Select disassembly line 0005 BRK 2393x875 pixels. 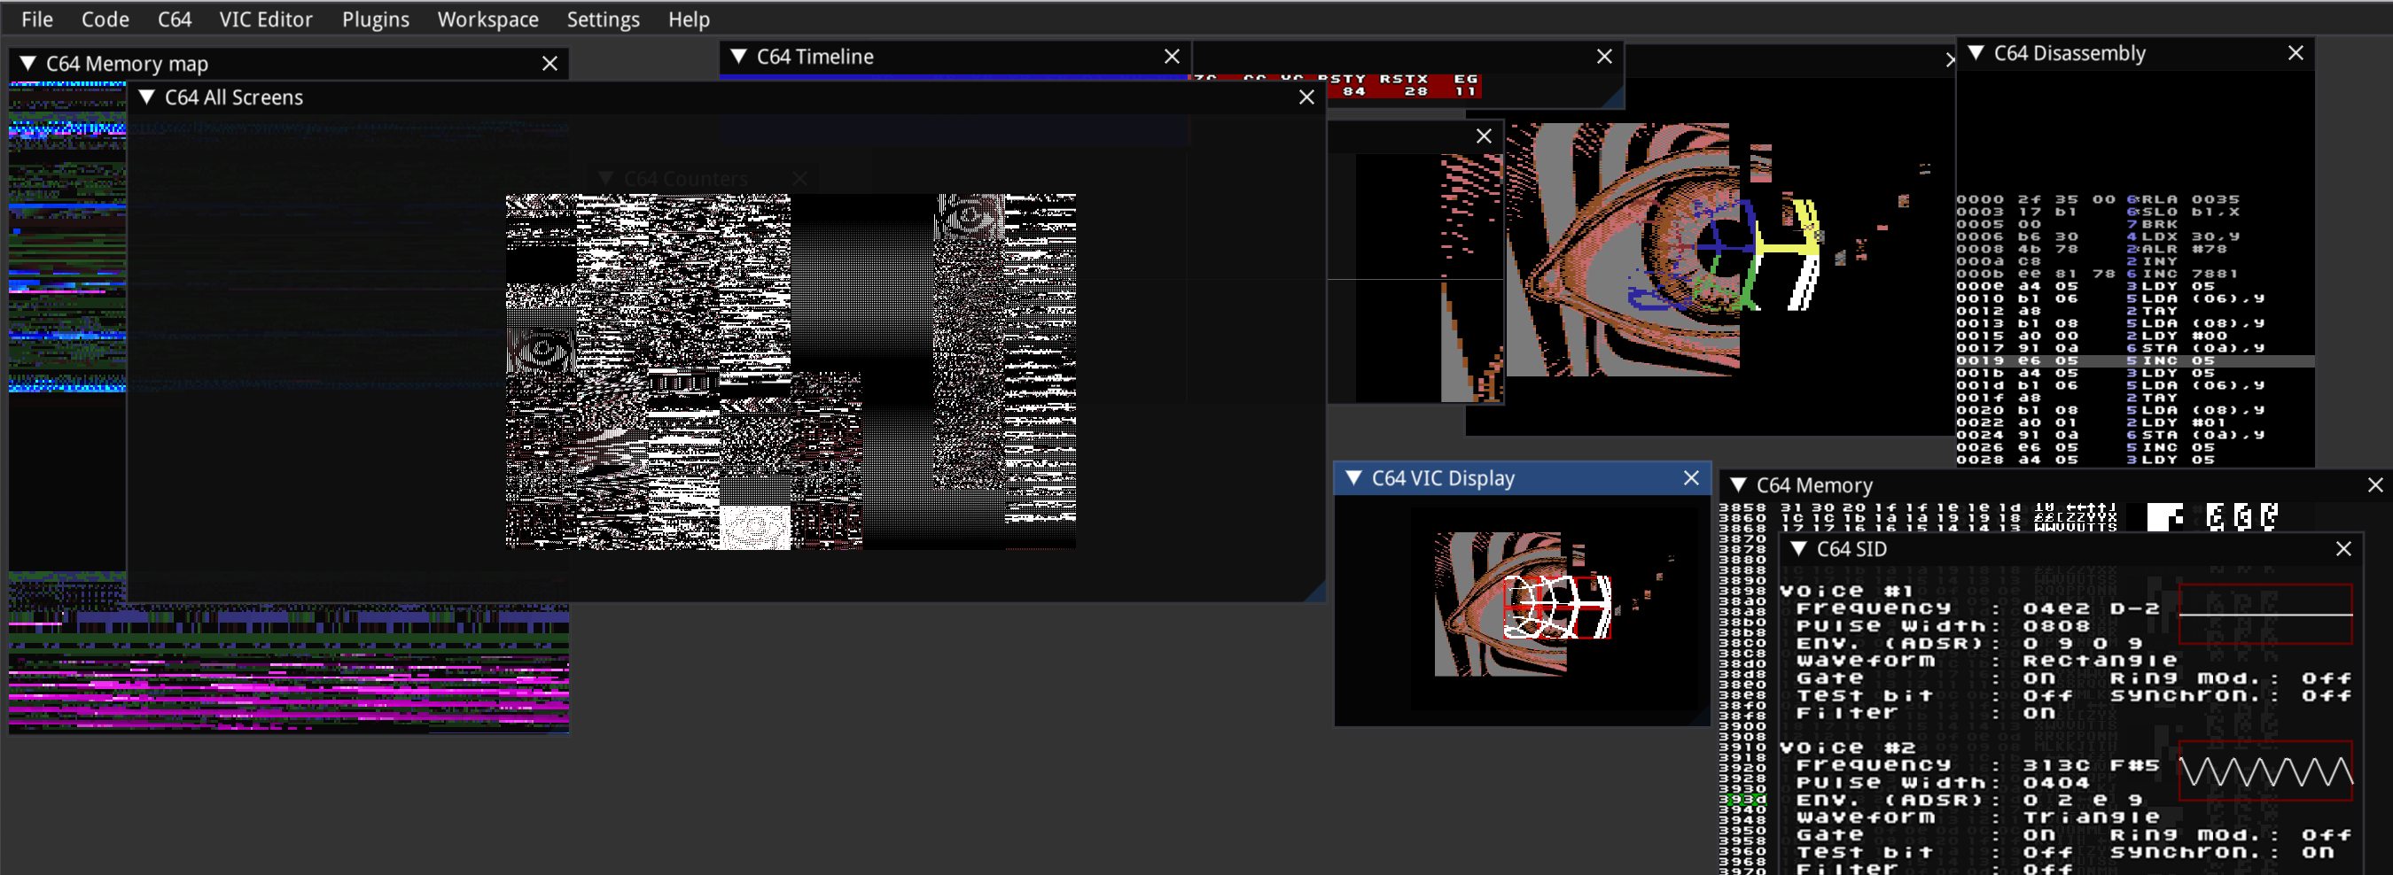tap(2135, 224)
